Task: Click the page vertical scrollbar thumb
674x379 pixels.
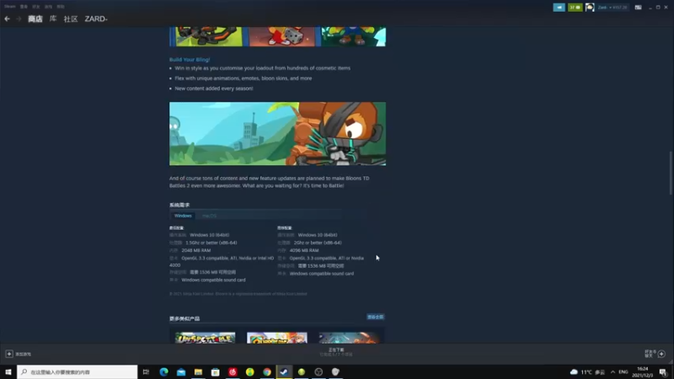Action: [x=671, y=173]
